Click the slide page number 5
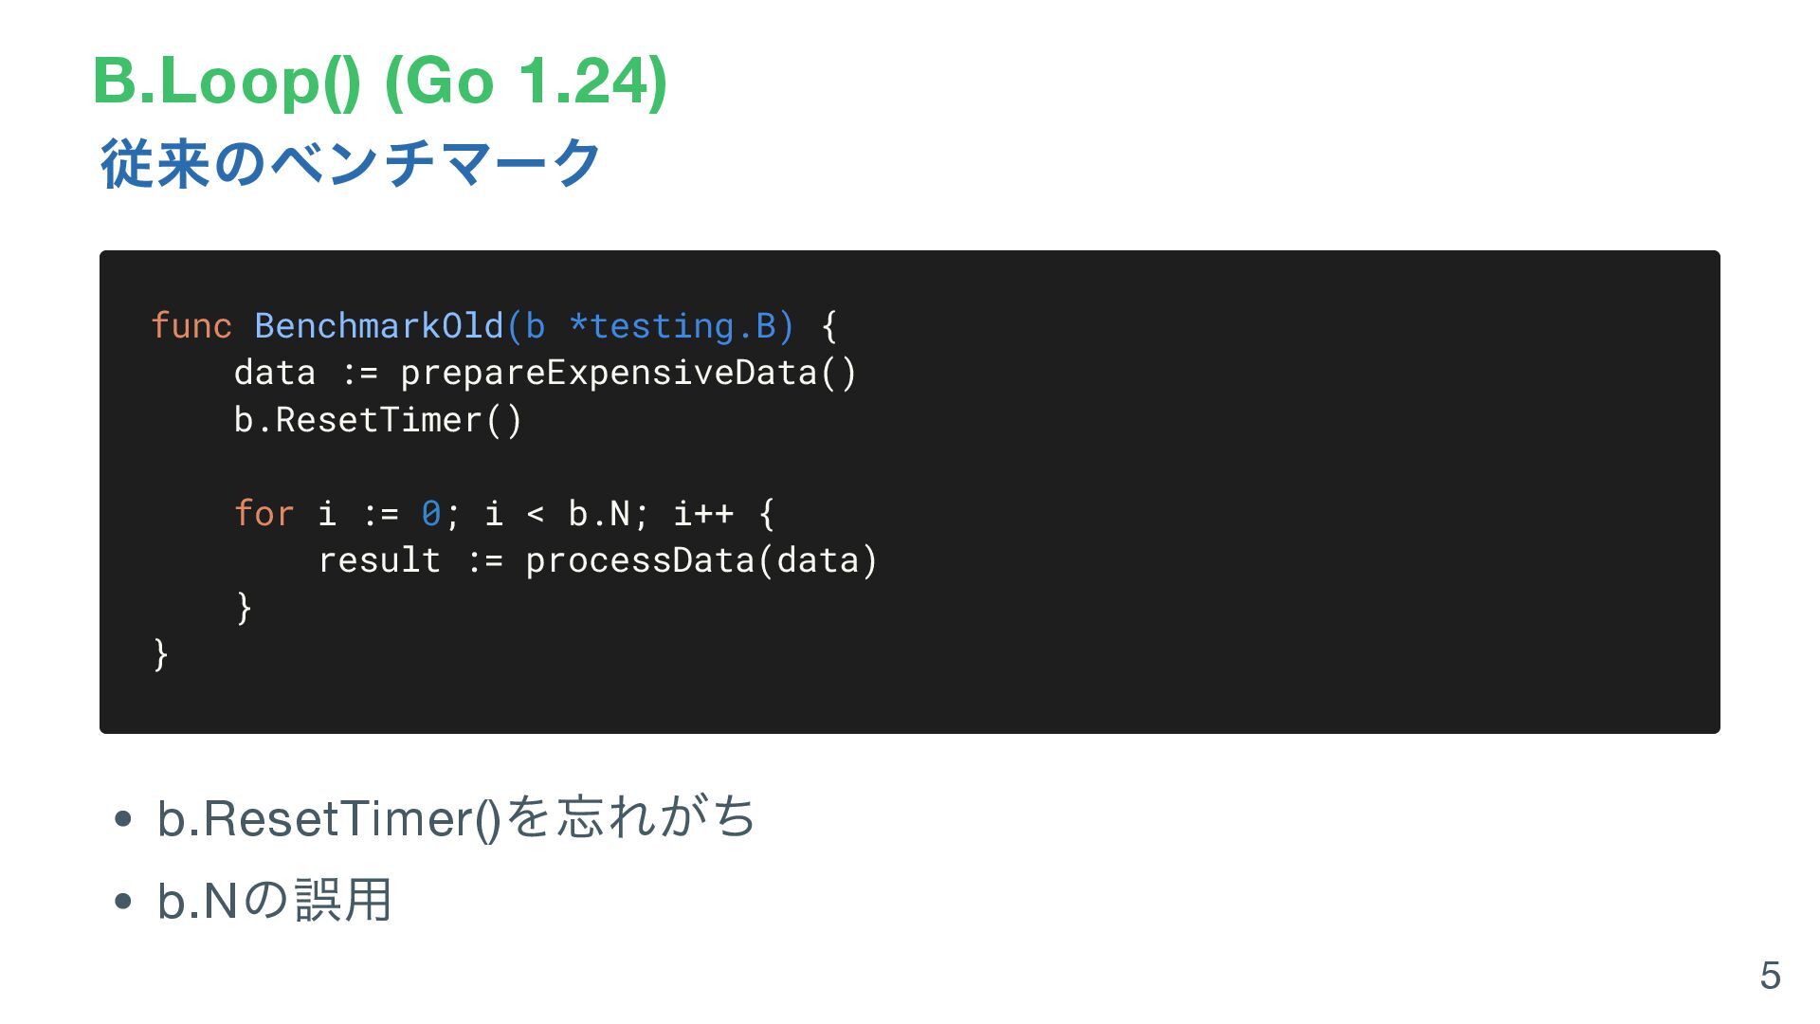The image size is (1820, 1024). (x=1770, y=976)
